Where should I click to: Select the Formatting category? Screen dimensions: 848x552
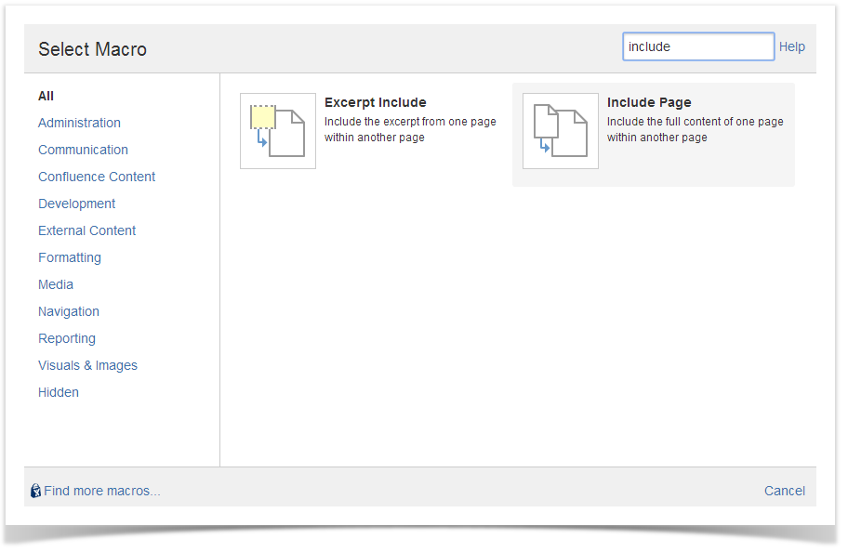[x=70, y=258]
